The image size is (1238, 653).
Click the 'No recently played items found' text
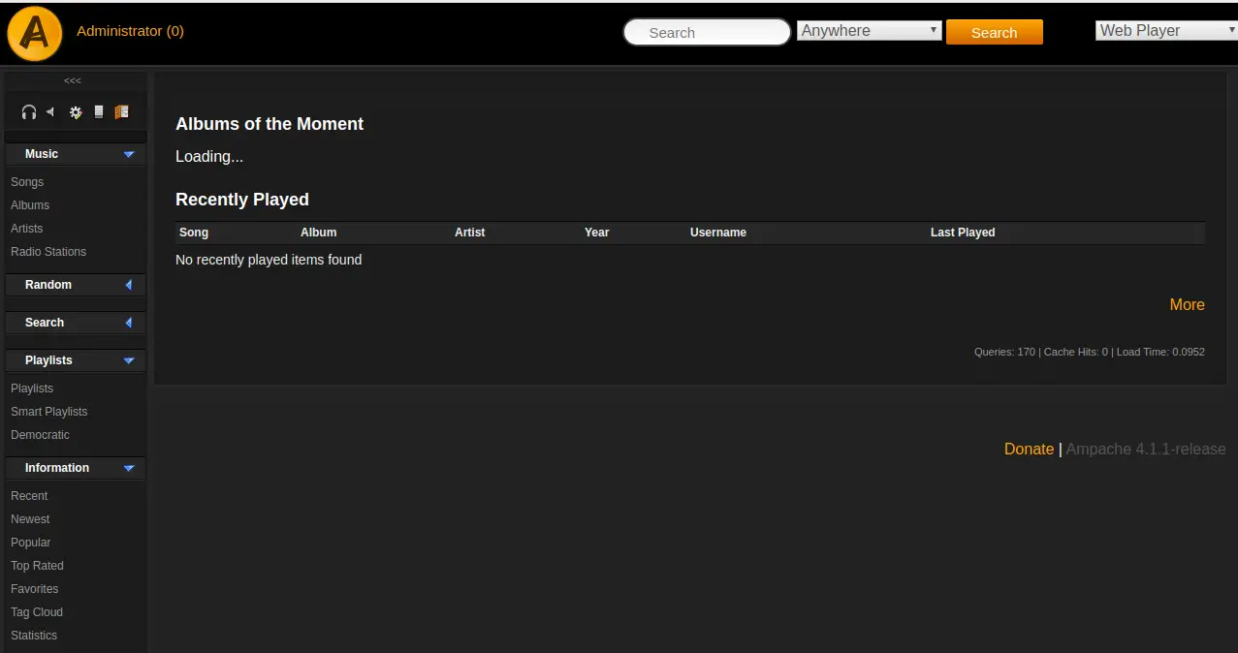[x=269, y=260]
